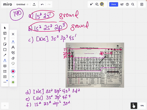Toggle the touch hand mode button
This screenshot has width=147, height=110.
click(x=134, y=106)
